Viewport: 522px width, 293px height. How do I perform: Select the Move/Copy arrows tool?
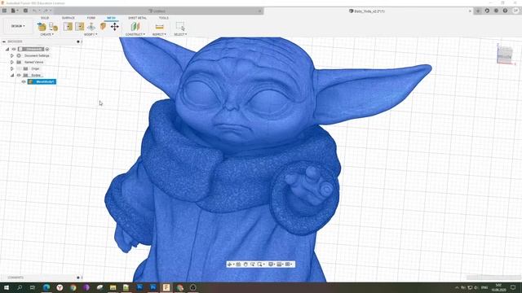114,27
